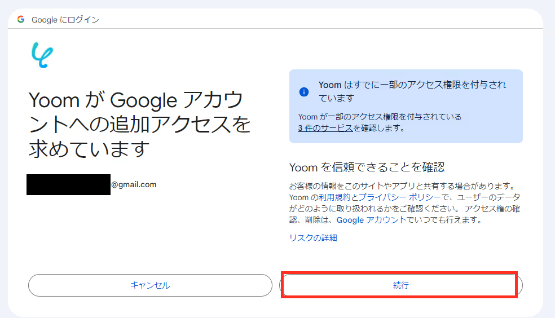The image size is (555, 318).
Task: Click the Google logo icon in header
Action: (21, 19)
